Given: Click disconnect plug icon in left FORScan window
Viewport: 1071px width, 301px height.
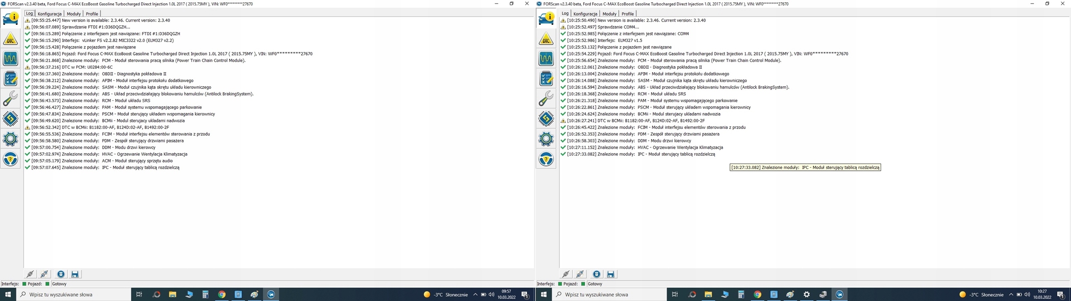Looking at the screenshot, I should (44, 274).
